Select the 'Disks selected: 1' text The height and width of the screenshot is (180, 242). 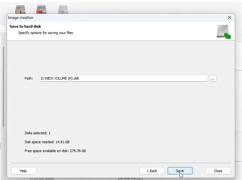(37, 133)
